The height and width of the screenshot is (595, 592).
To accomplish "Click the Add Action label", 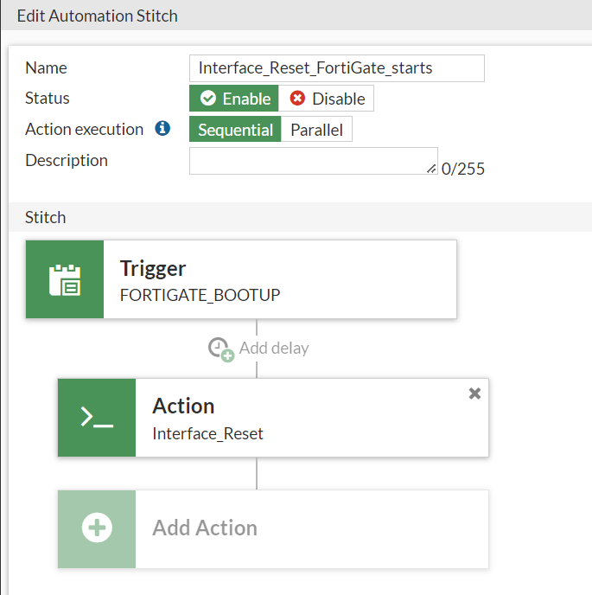I will pos(205,528).
